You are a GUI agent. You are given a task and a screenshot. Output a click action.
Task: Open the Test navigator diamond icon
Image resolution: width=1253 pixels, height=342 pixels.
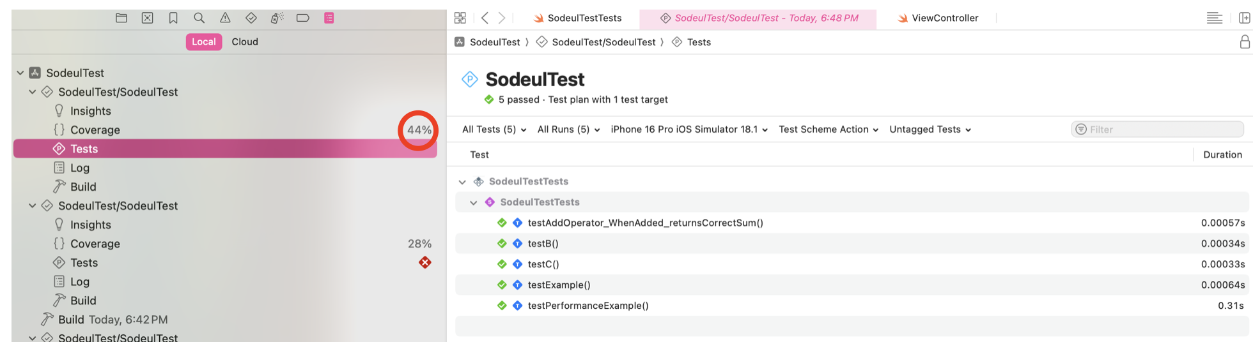coord(251,18)
